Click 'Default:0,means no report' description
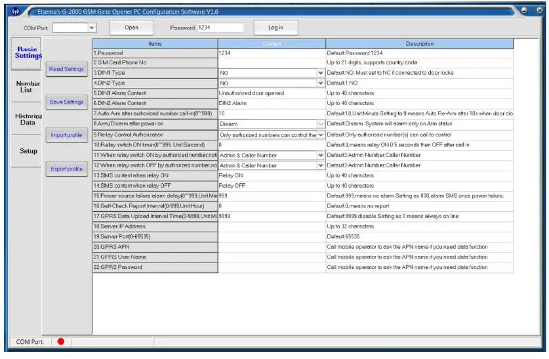549x359 pixels. 358,206
